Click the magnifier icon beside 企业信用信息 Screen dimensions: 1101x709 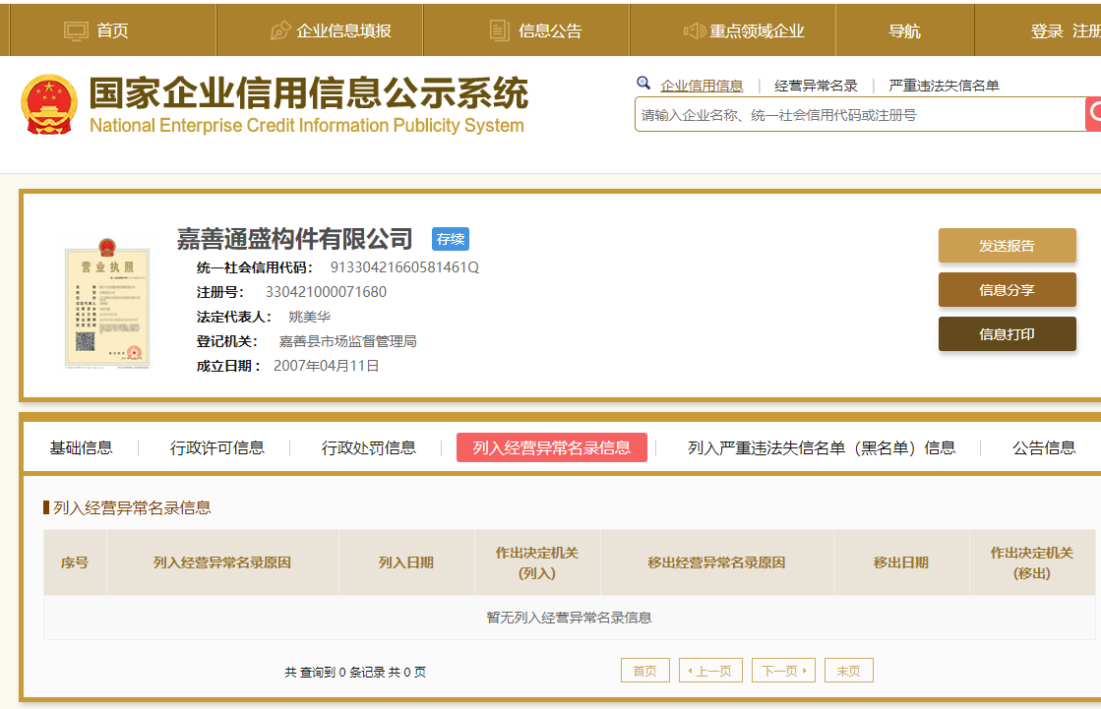coord(643,84)
